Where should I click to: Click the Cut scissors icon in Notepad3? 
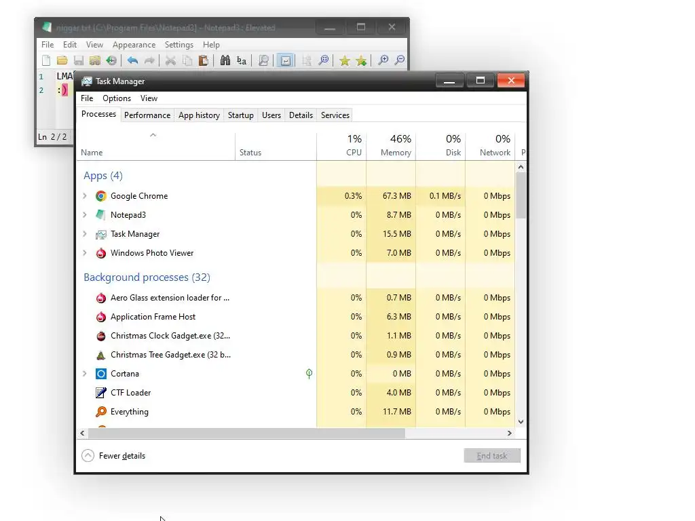(x=170, y=60)
